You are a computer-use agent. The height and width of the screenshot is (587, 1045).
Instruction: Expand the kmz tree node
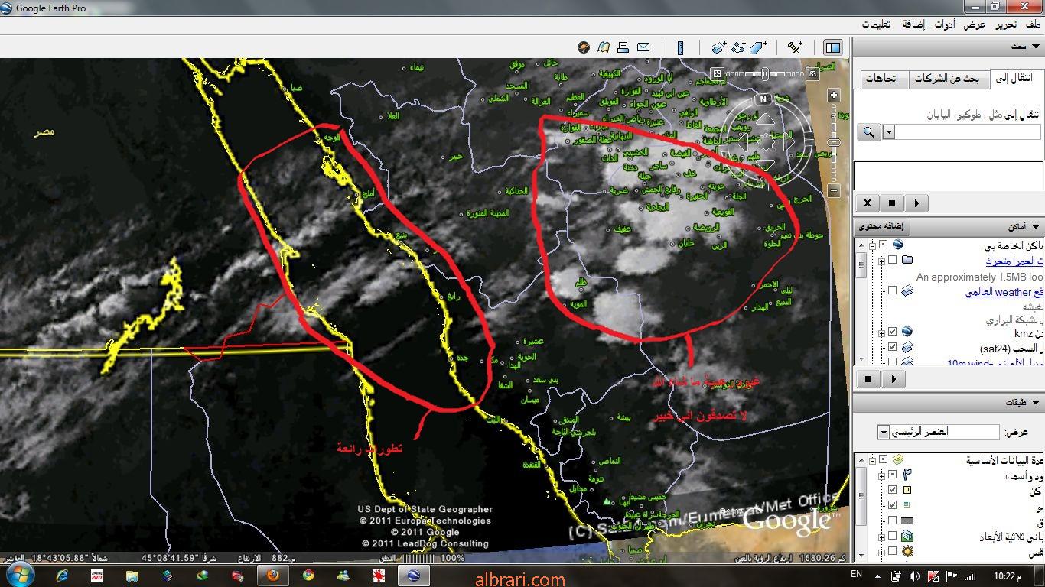pos(882,332)
